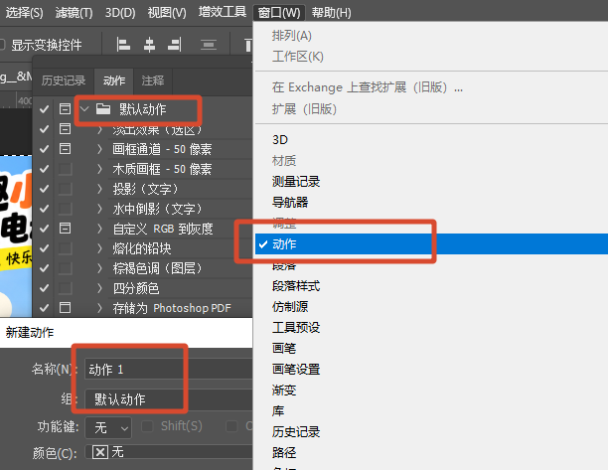Toggle dialog icon for 画框通道 - 50 像素
The height and width of the screenshot is (470, 608).
[x=65, y=148]
